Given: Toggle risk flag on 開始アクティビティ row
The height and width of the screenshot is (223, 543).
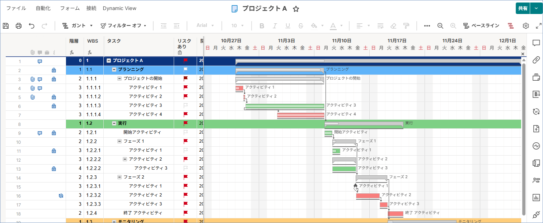Looking at the screenshot, I should pyautogui.click(x=186, y=132).
